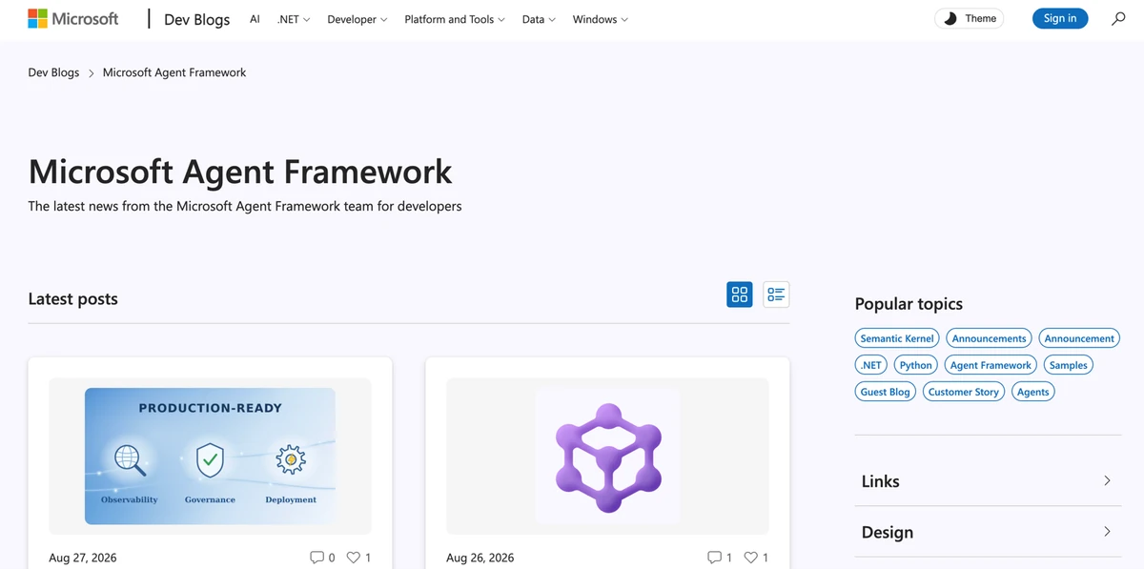Open the Production-Ready post thumbnail
1144x569 pixels.
click(x=210, y=456)
